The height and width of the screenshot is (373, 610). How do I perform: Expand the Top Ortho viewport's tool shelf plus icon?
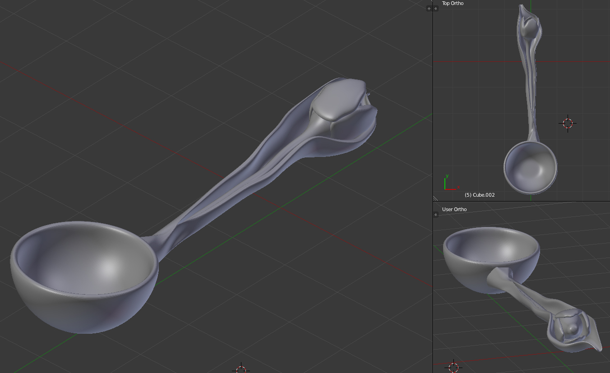(436, 9)
